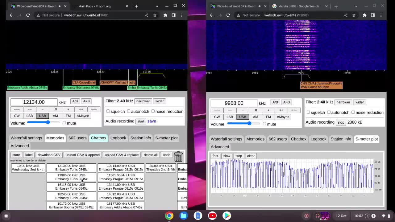
Task: Stop the audio recording in right window
Action: (341, 122)
